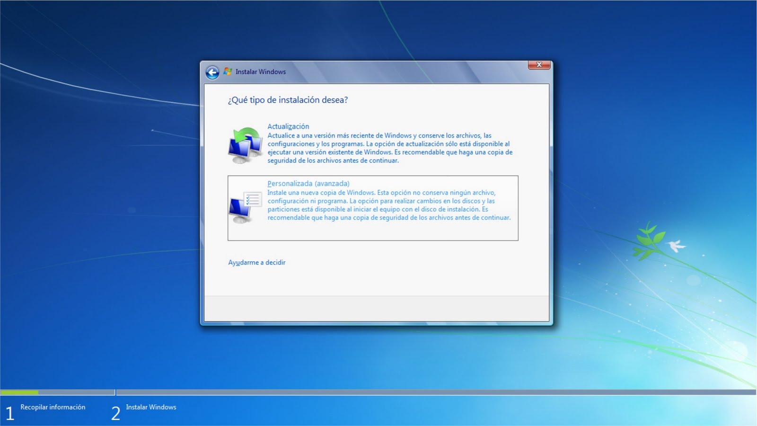Click the Instalar Windows title bar icon area

point(228,71)
